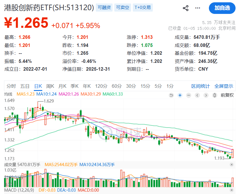239x194 pixels.
Task: Switch to the 分时 intraday tab
Action: coord(11,86)
